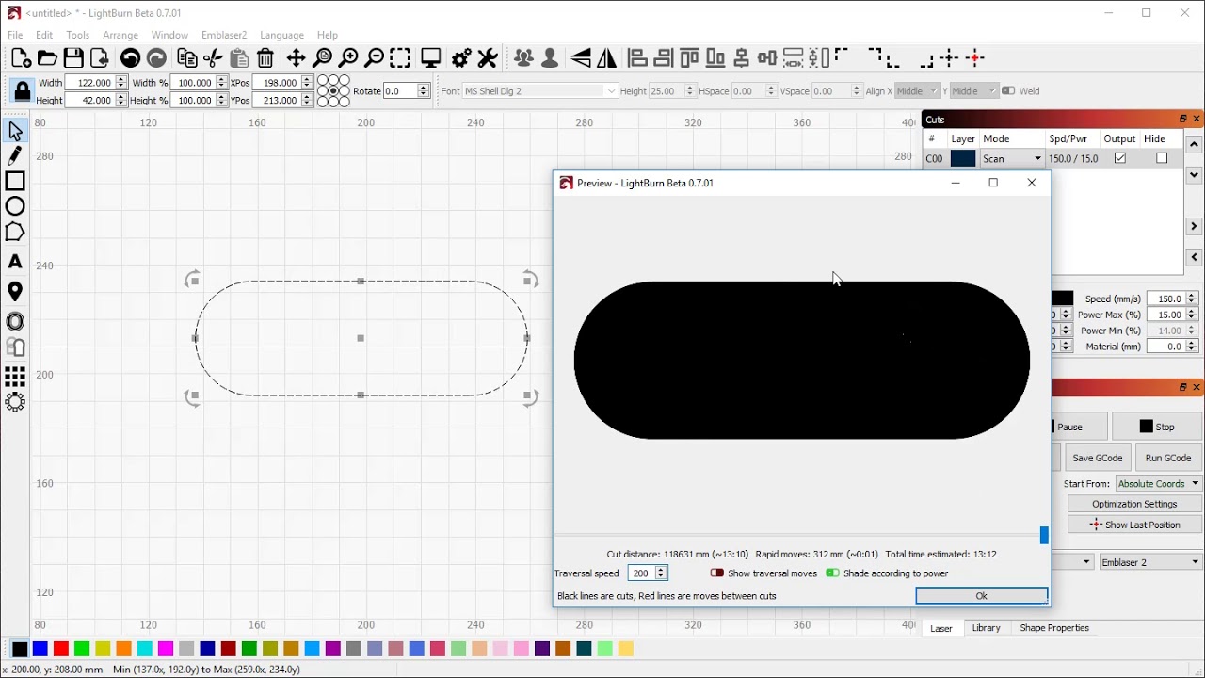Open the Start From Absolute Coords dropdown
Screen dimensions: 1205x678
tap(1158, 484)
